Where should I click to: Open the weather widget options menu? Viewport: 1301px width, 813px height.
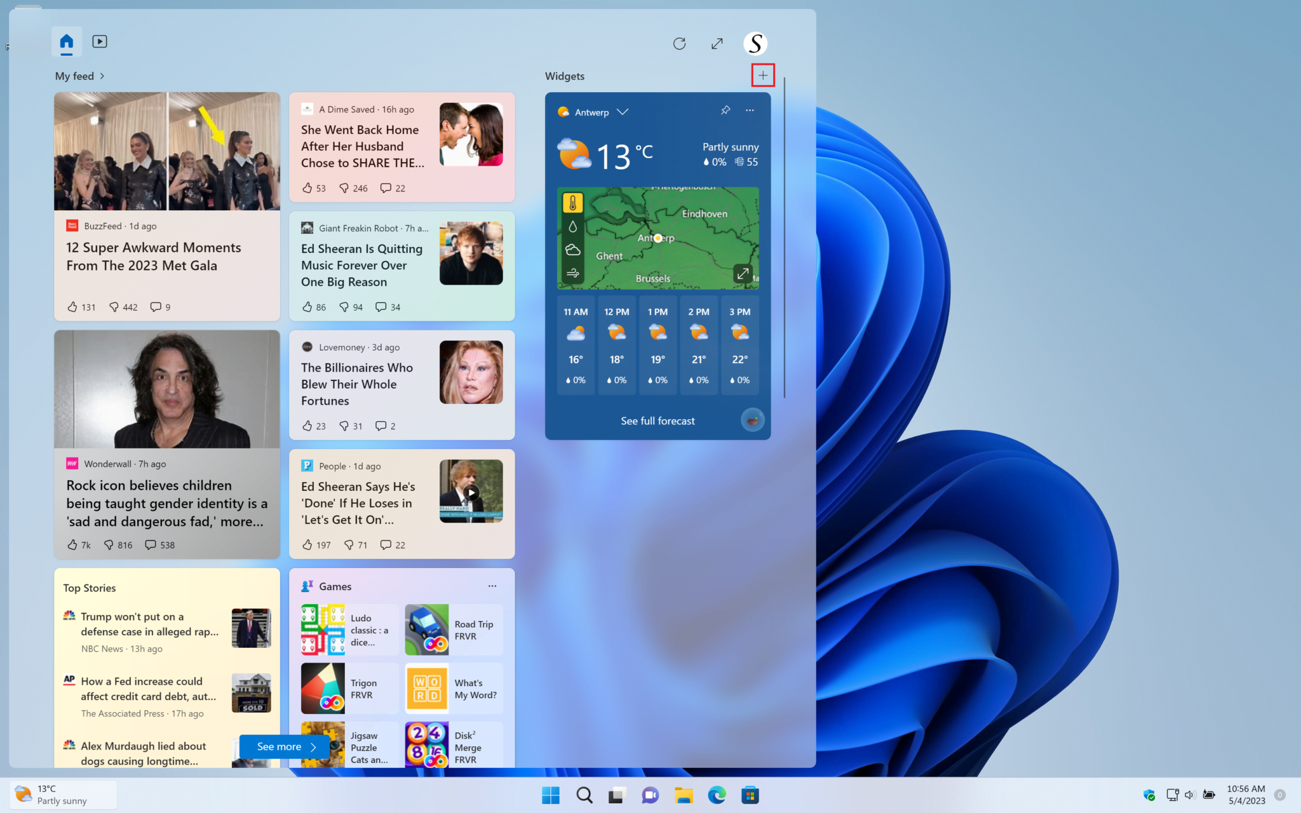tap(749, 110)
